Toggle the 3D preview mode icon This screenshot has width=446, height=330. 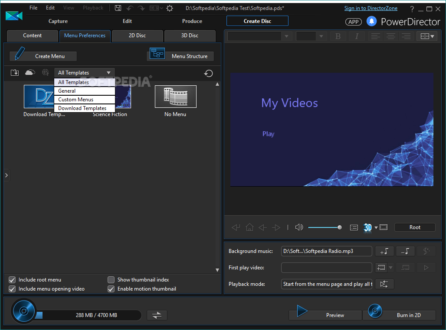coord(367,227)
